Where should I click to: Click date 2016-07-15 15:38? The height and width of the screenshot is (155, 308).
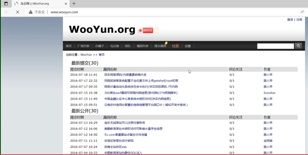(84, 93)
